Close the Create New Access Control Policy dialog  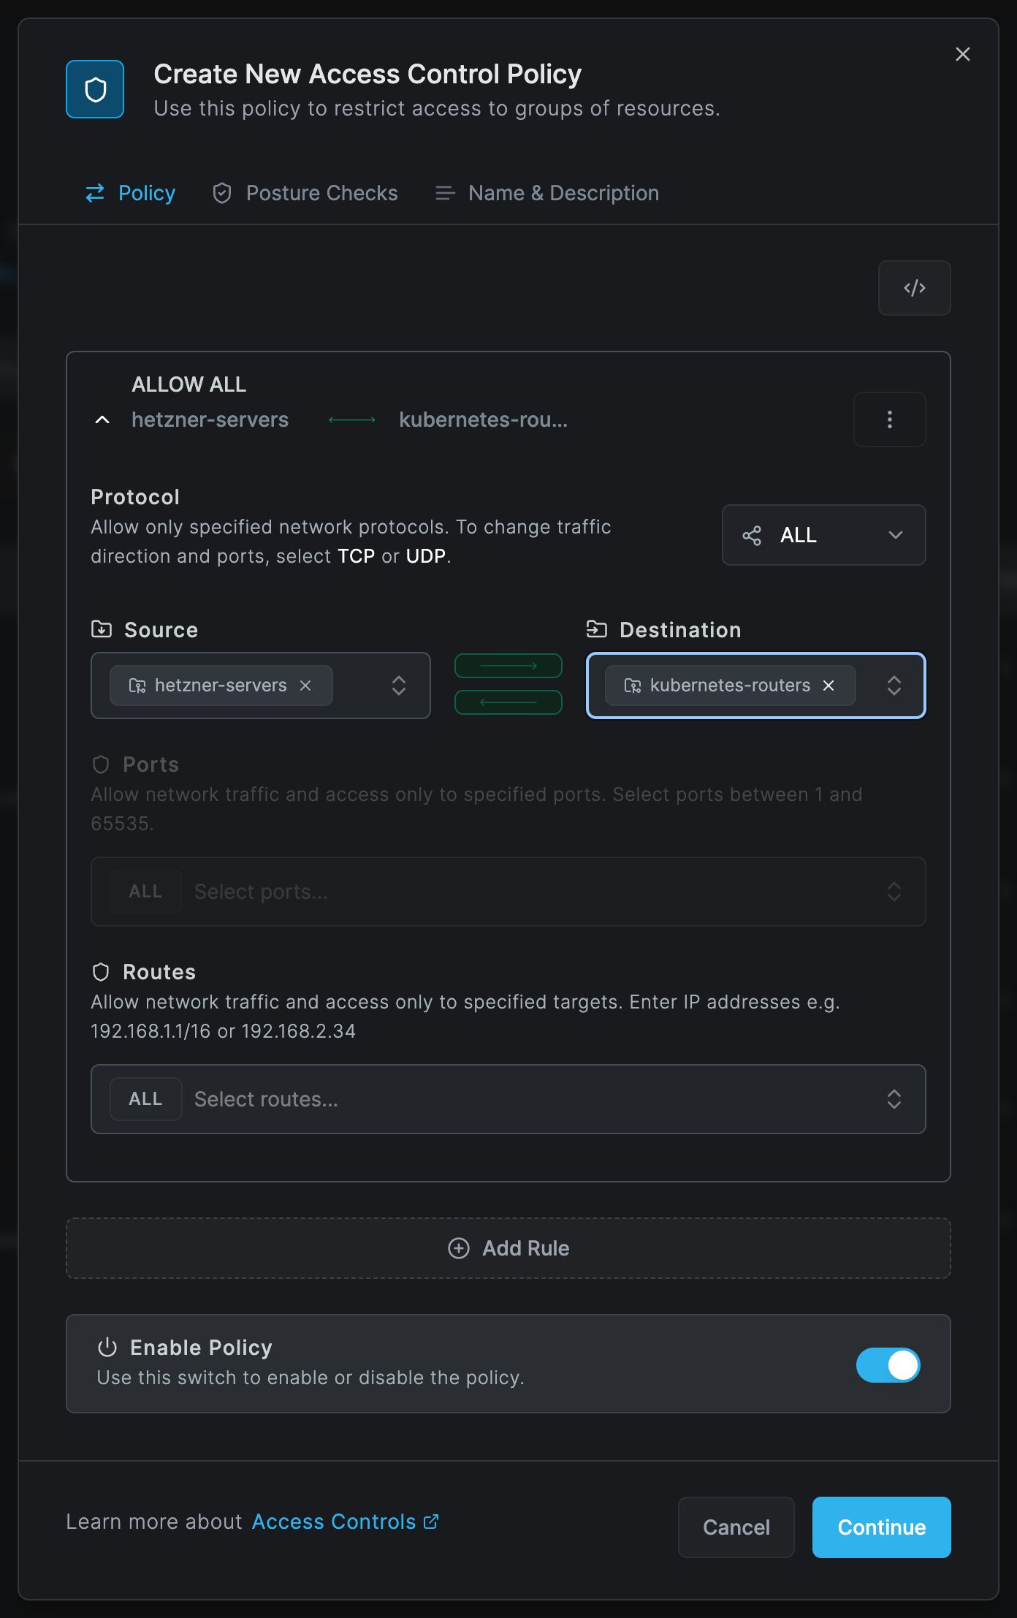click(x=963, y=54)
